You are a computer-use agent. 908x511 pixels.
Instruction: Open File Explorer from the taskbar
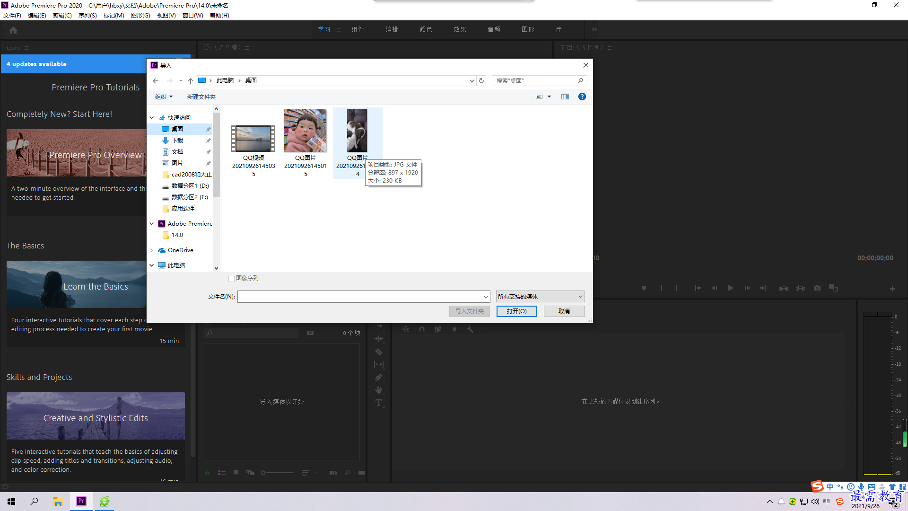pyautogui.click(x=58, y=502)
